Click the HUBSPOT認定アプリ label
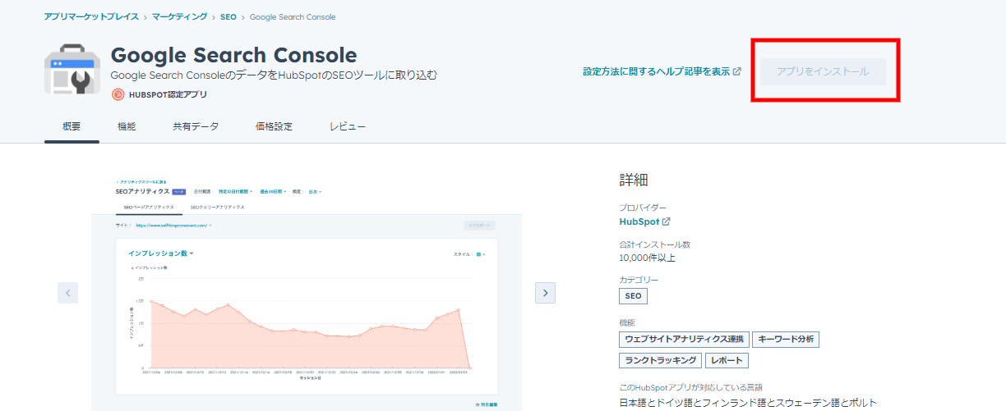This screenshot has width=1006, height=411. (x=168, y=94)
